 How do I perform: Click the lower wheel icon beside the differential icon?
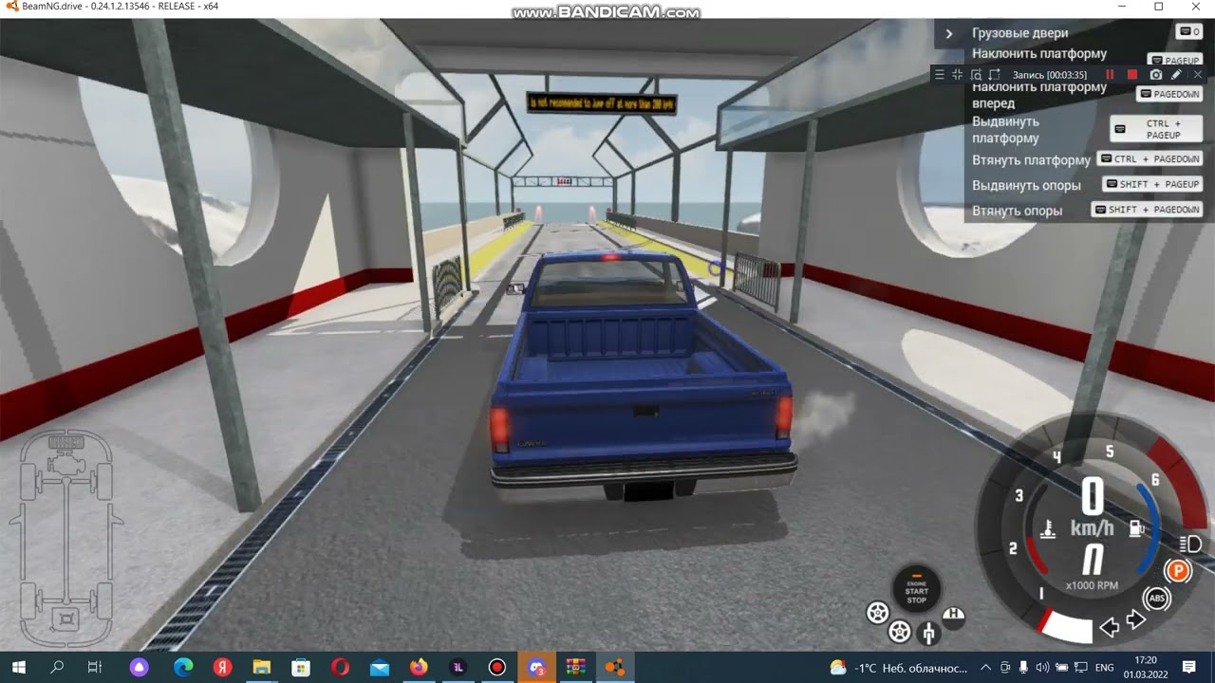click(x=899, y=631)
